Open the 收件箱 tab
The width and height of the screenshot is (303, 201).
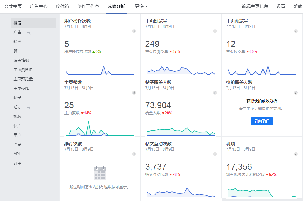(x=62, y=6)
